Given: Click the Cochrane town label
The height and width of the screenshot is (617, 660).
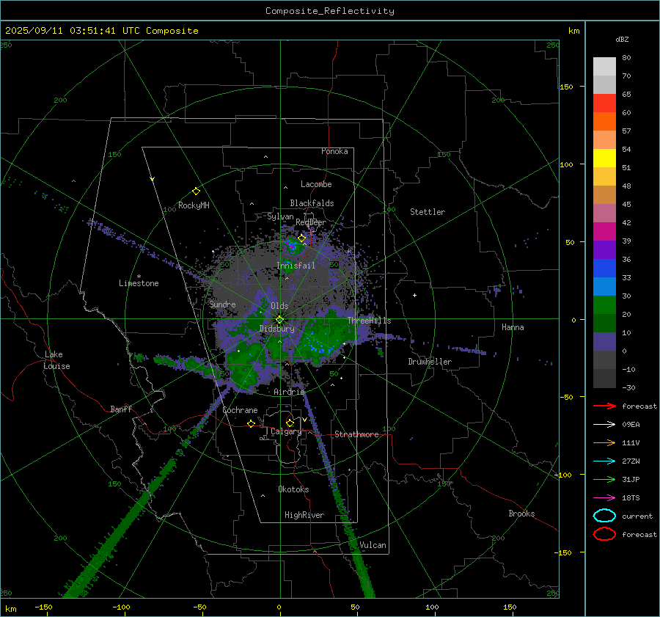Looking at the screenshot, I should [x=240, y=410].
